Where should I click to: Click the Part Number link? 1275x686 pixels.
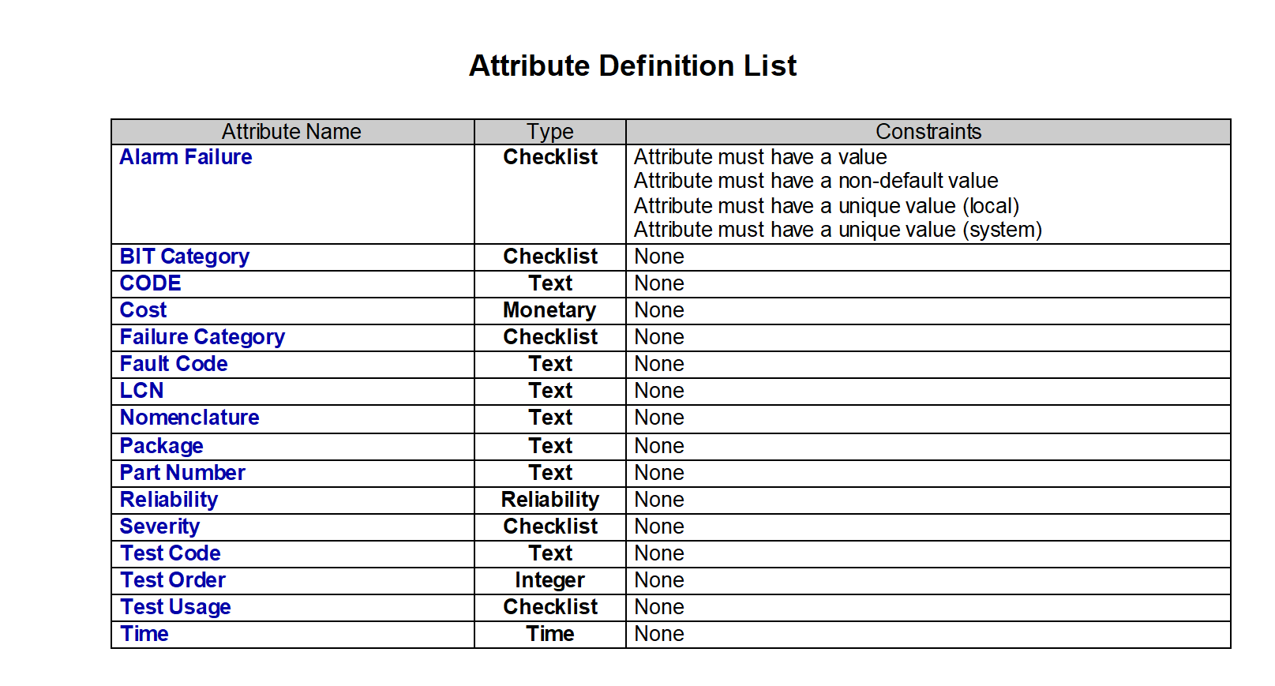[x=182, y=473]
